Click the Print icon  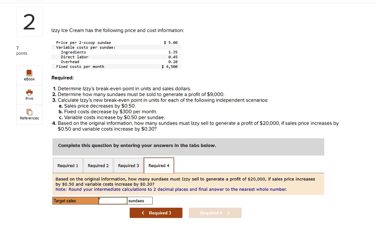coord(29,95)
